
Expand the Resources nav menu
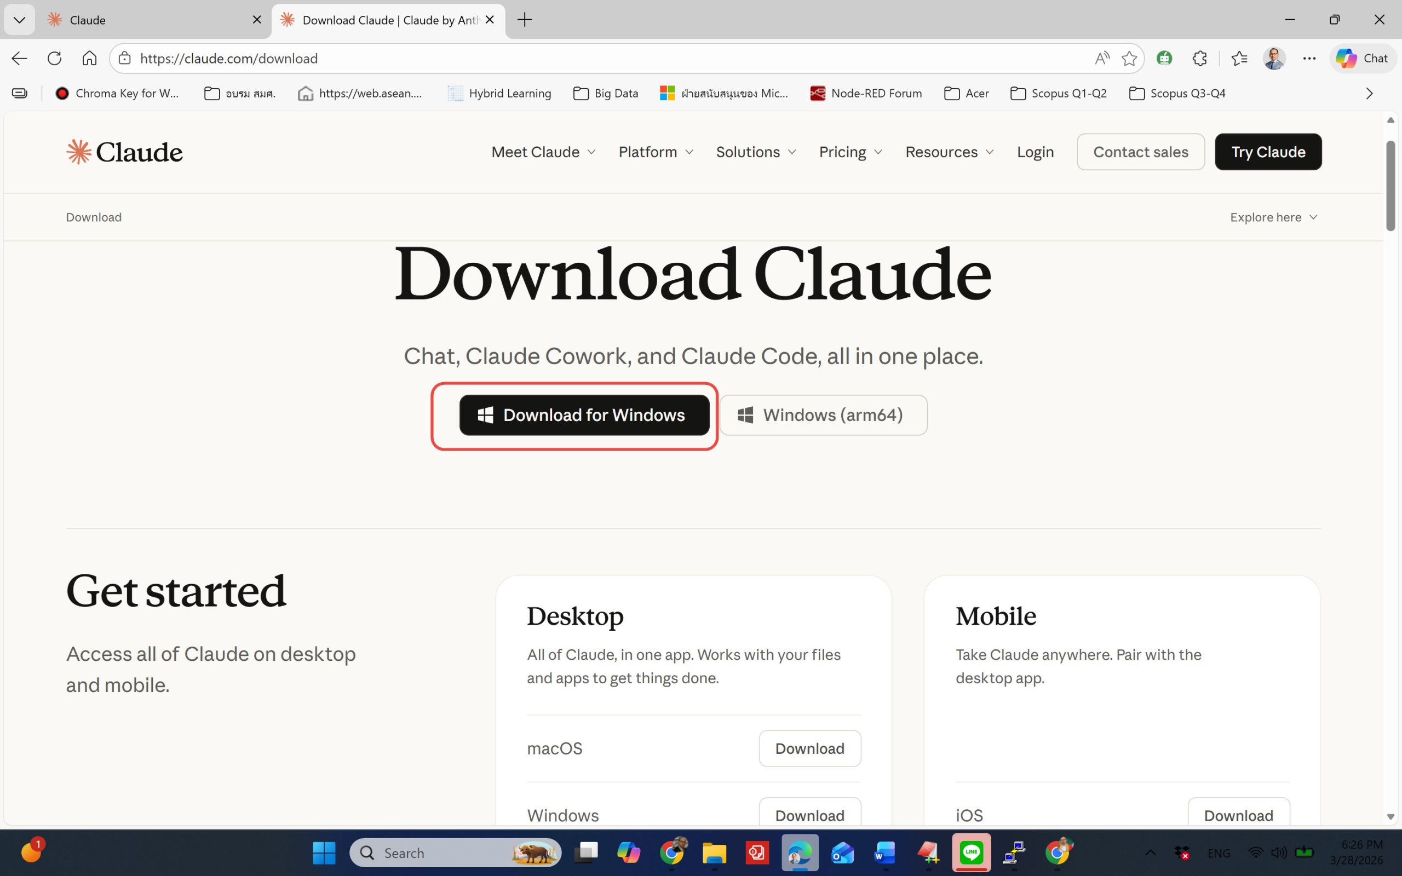coord(949,152)
